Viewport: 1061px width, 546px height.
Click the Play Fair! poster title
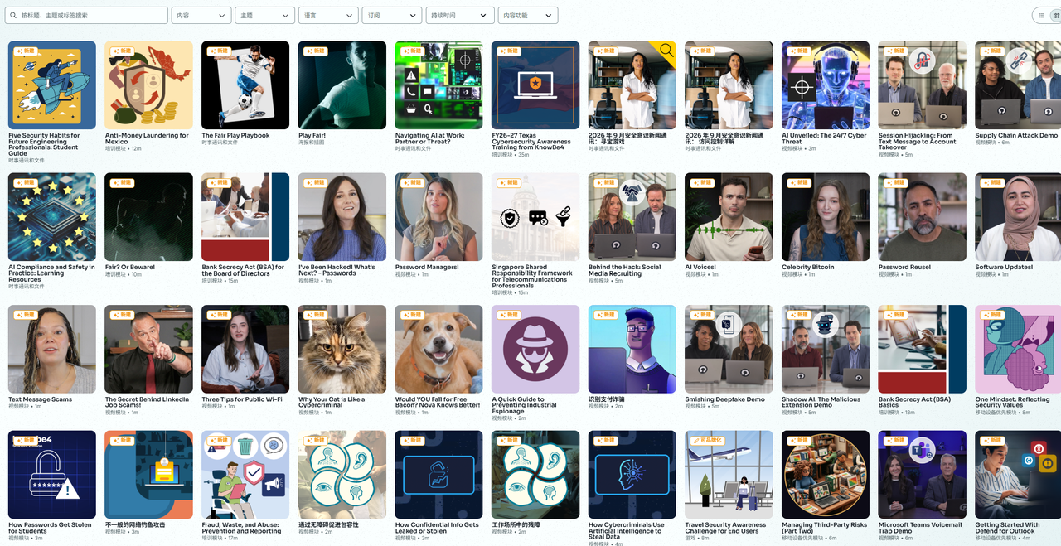[312, 136]
